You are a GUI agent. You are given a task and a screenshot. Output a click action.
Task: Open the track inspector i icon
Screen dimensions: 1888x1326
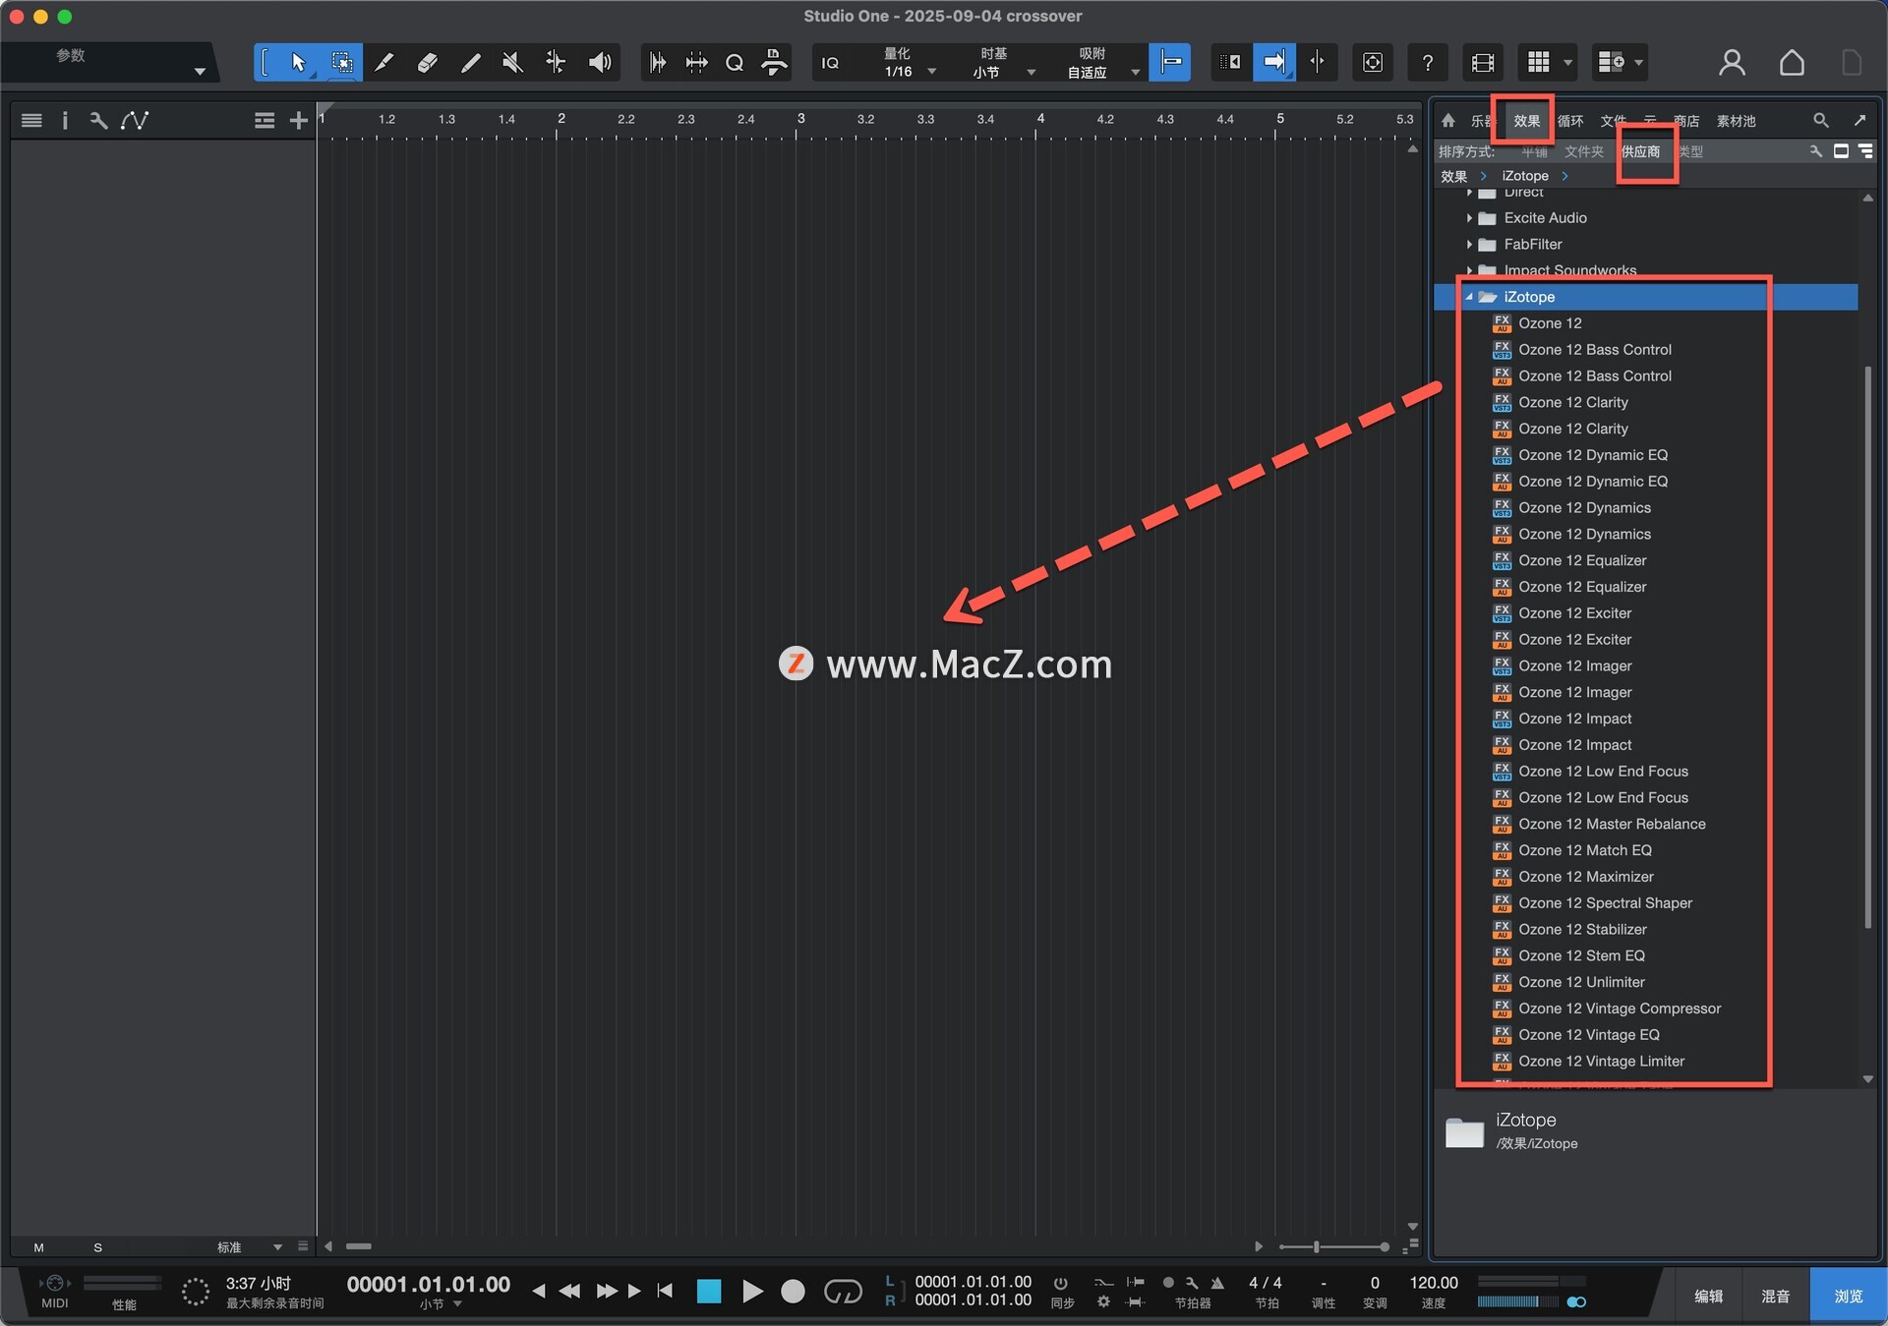pyautogui.click(x=65, y=121)
